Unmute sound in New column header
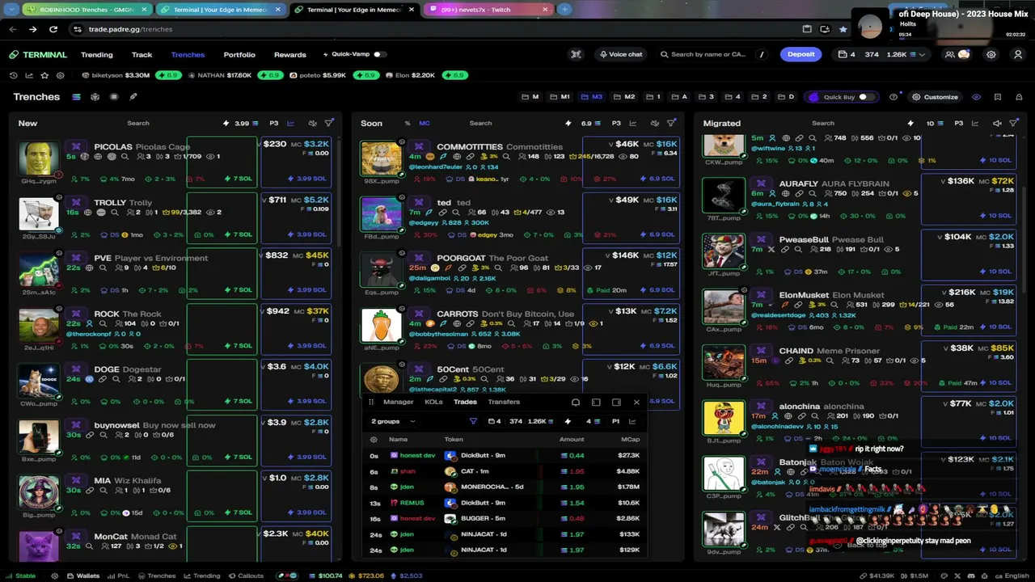The image size is (1035, 582). 312,123
